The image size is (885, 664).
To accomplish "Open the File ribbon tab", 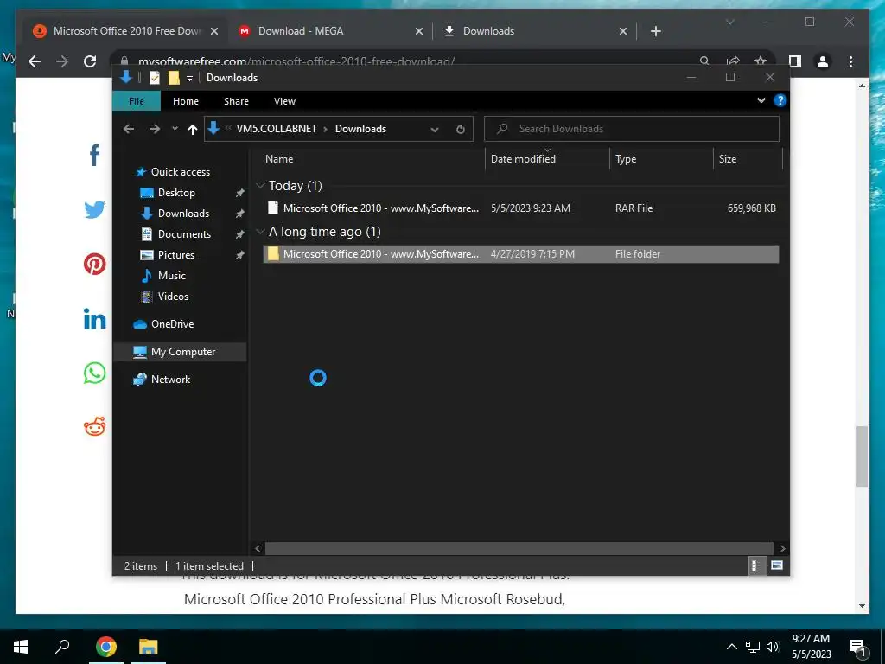I will [x=136, y=101].
